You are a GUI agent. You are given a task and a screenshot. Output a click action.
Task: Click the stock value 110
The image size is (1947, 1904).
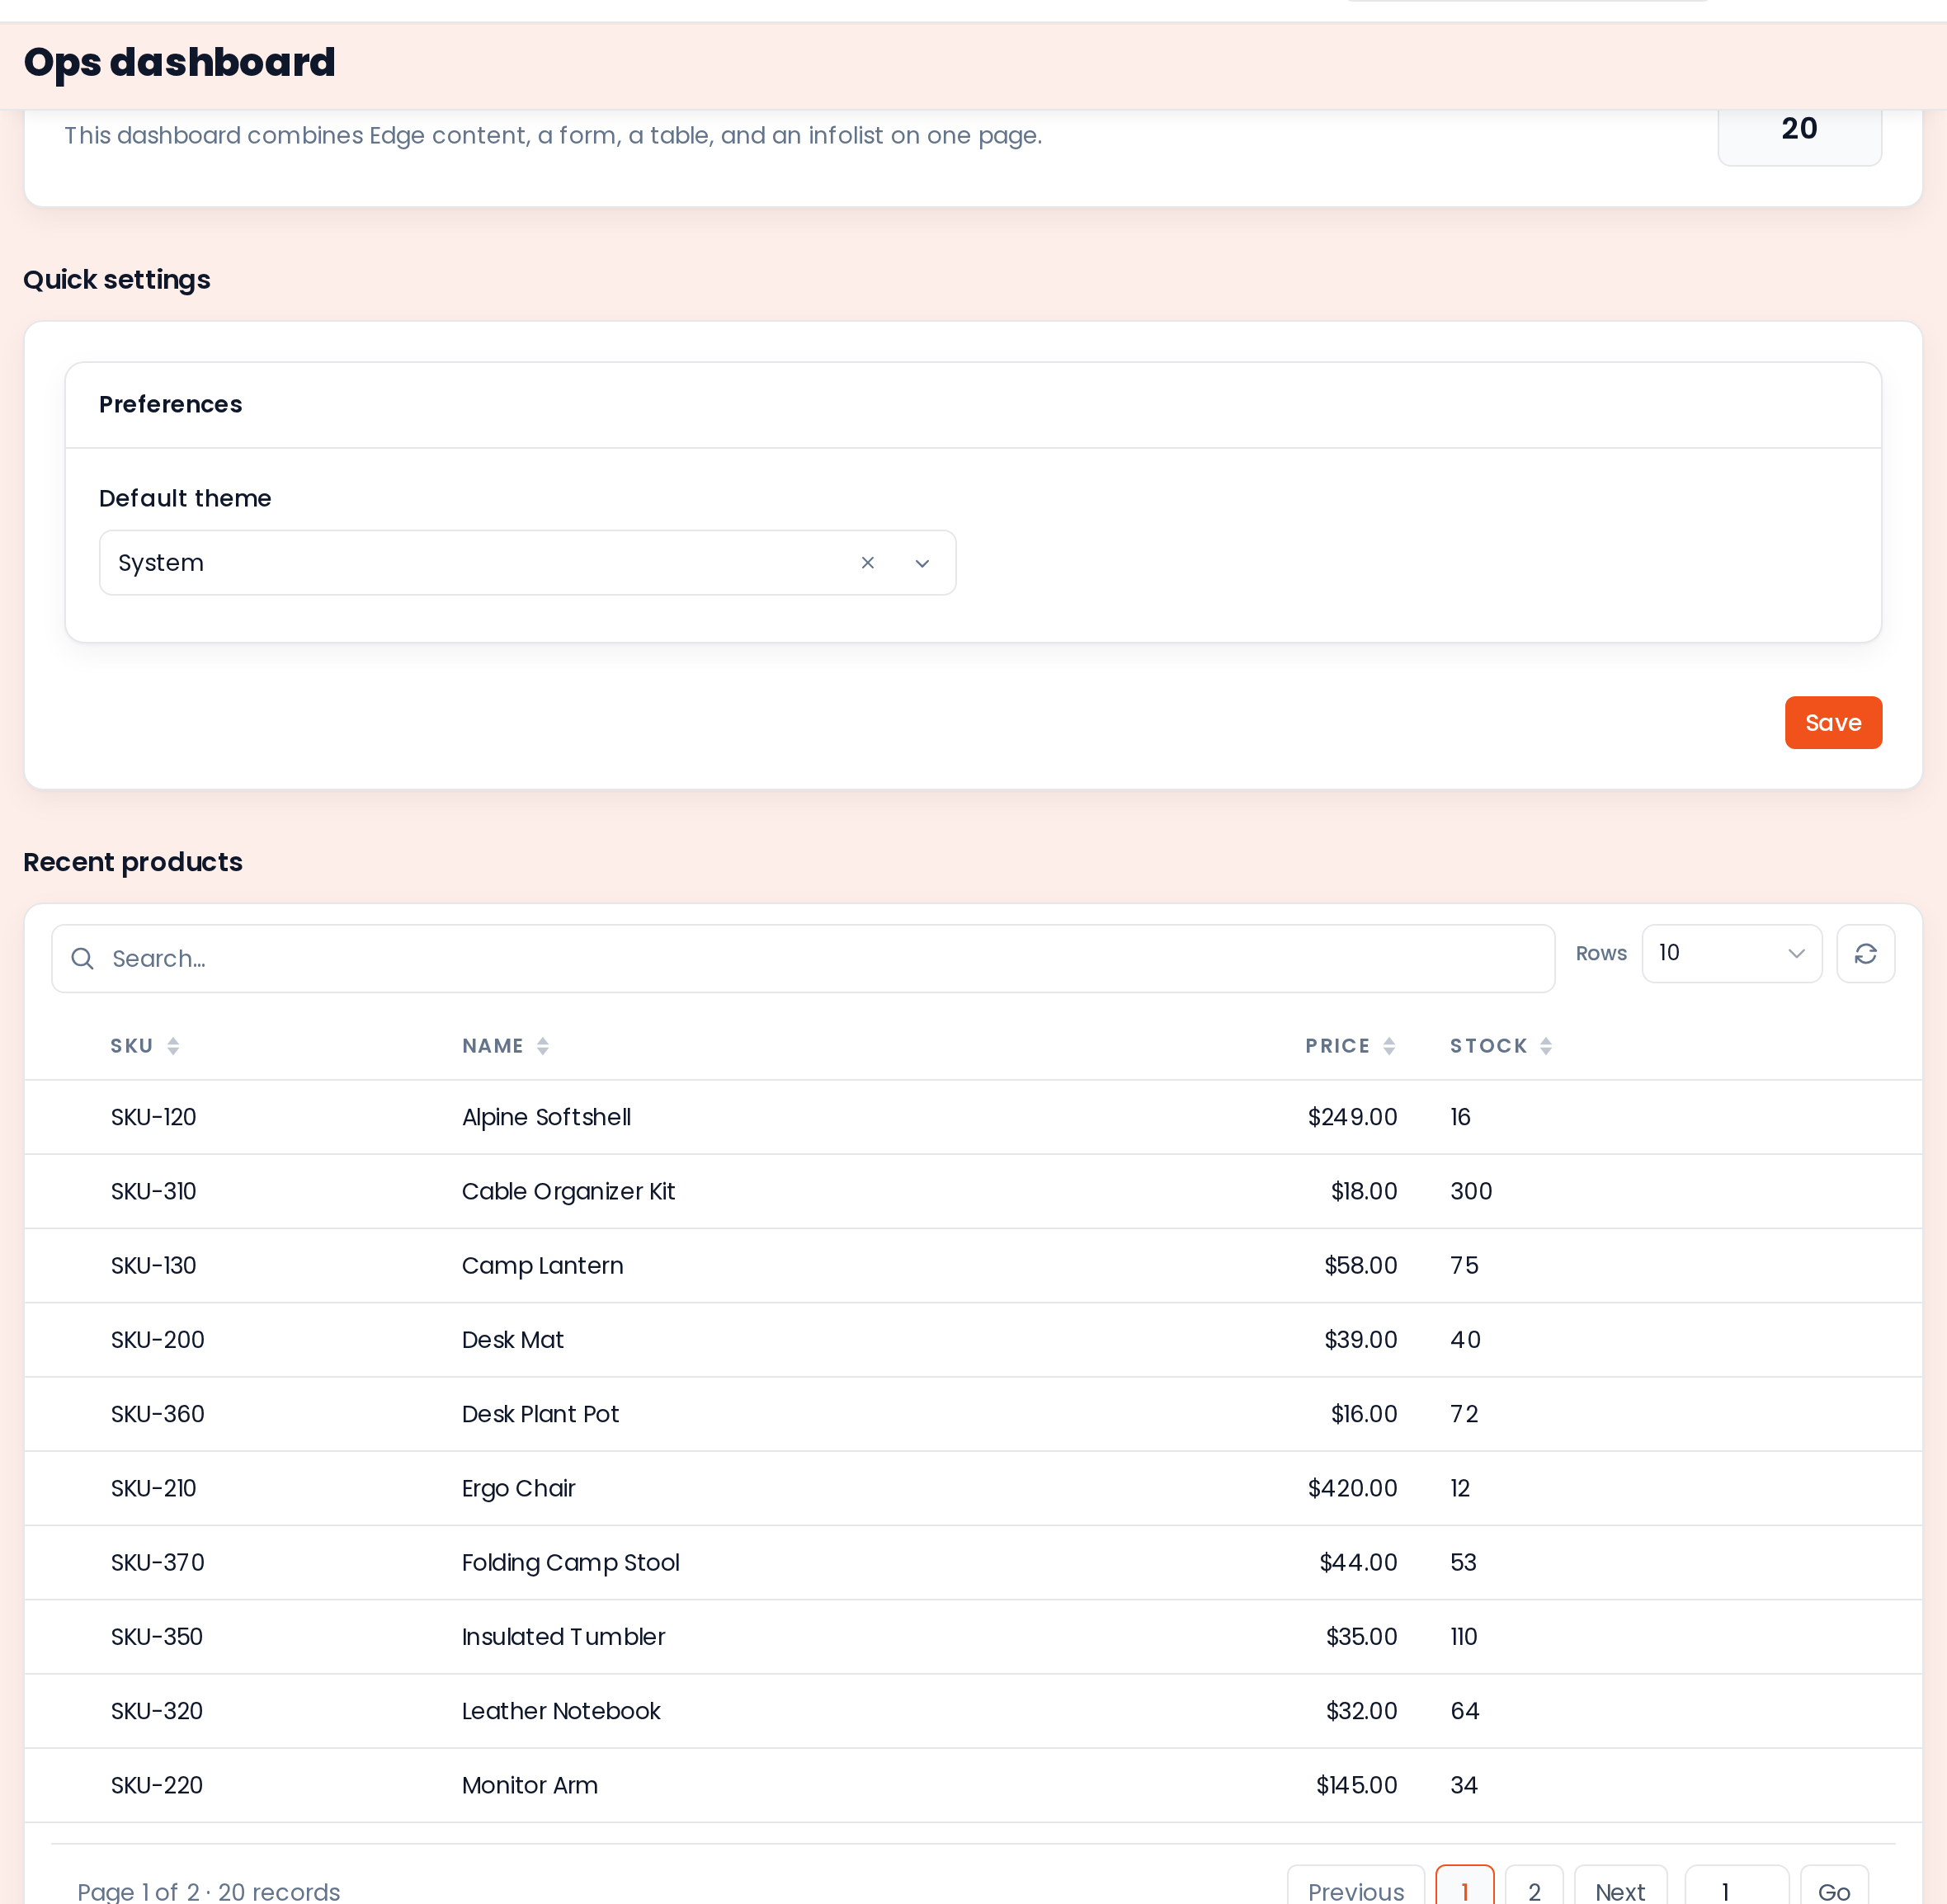[x=1464, y=1637]
